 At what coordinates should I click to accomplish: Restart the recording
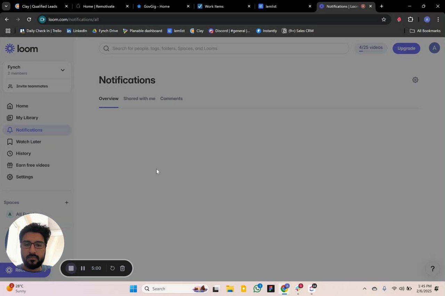(112, 268)
